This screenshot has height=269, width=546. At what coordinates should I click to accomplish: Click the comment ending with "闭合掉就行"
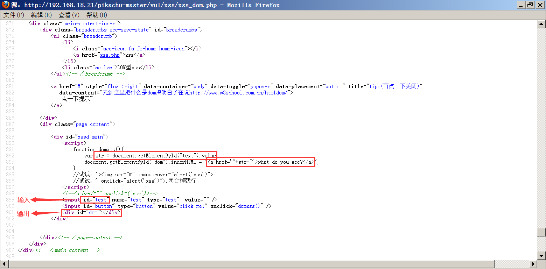pos(135,181)
